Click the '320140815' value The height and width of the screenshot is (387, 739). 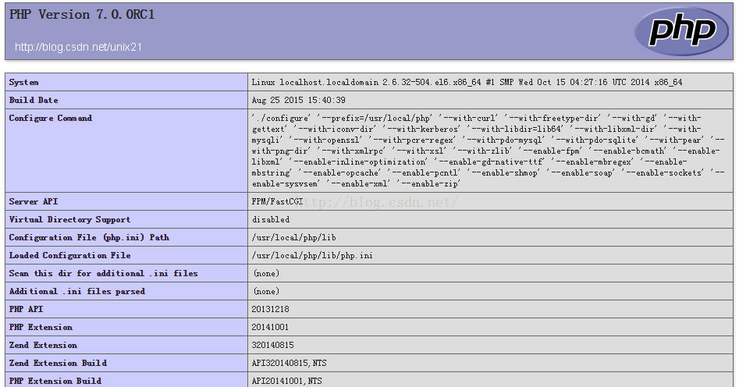point(272,345)
